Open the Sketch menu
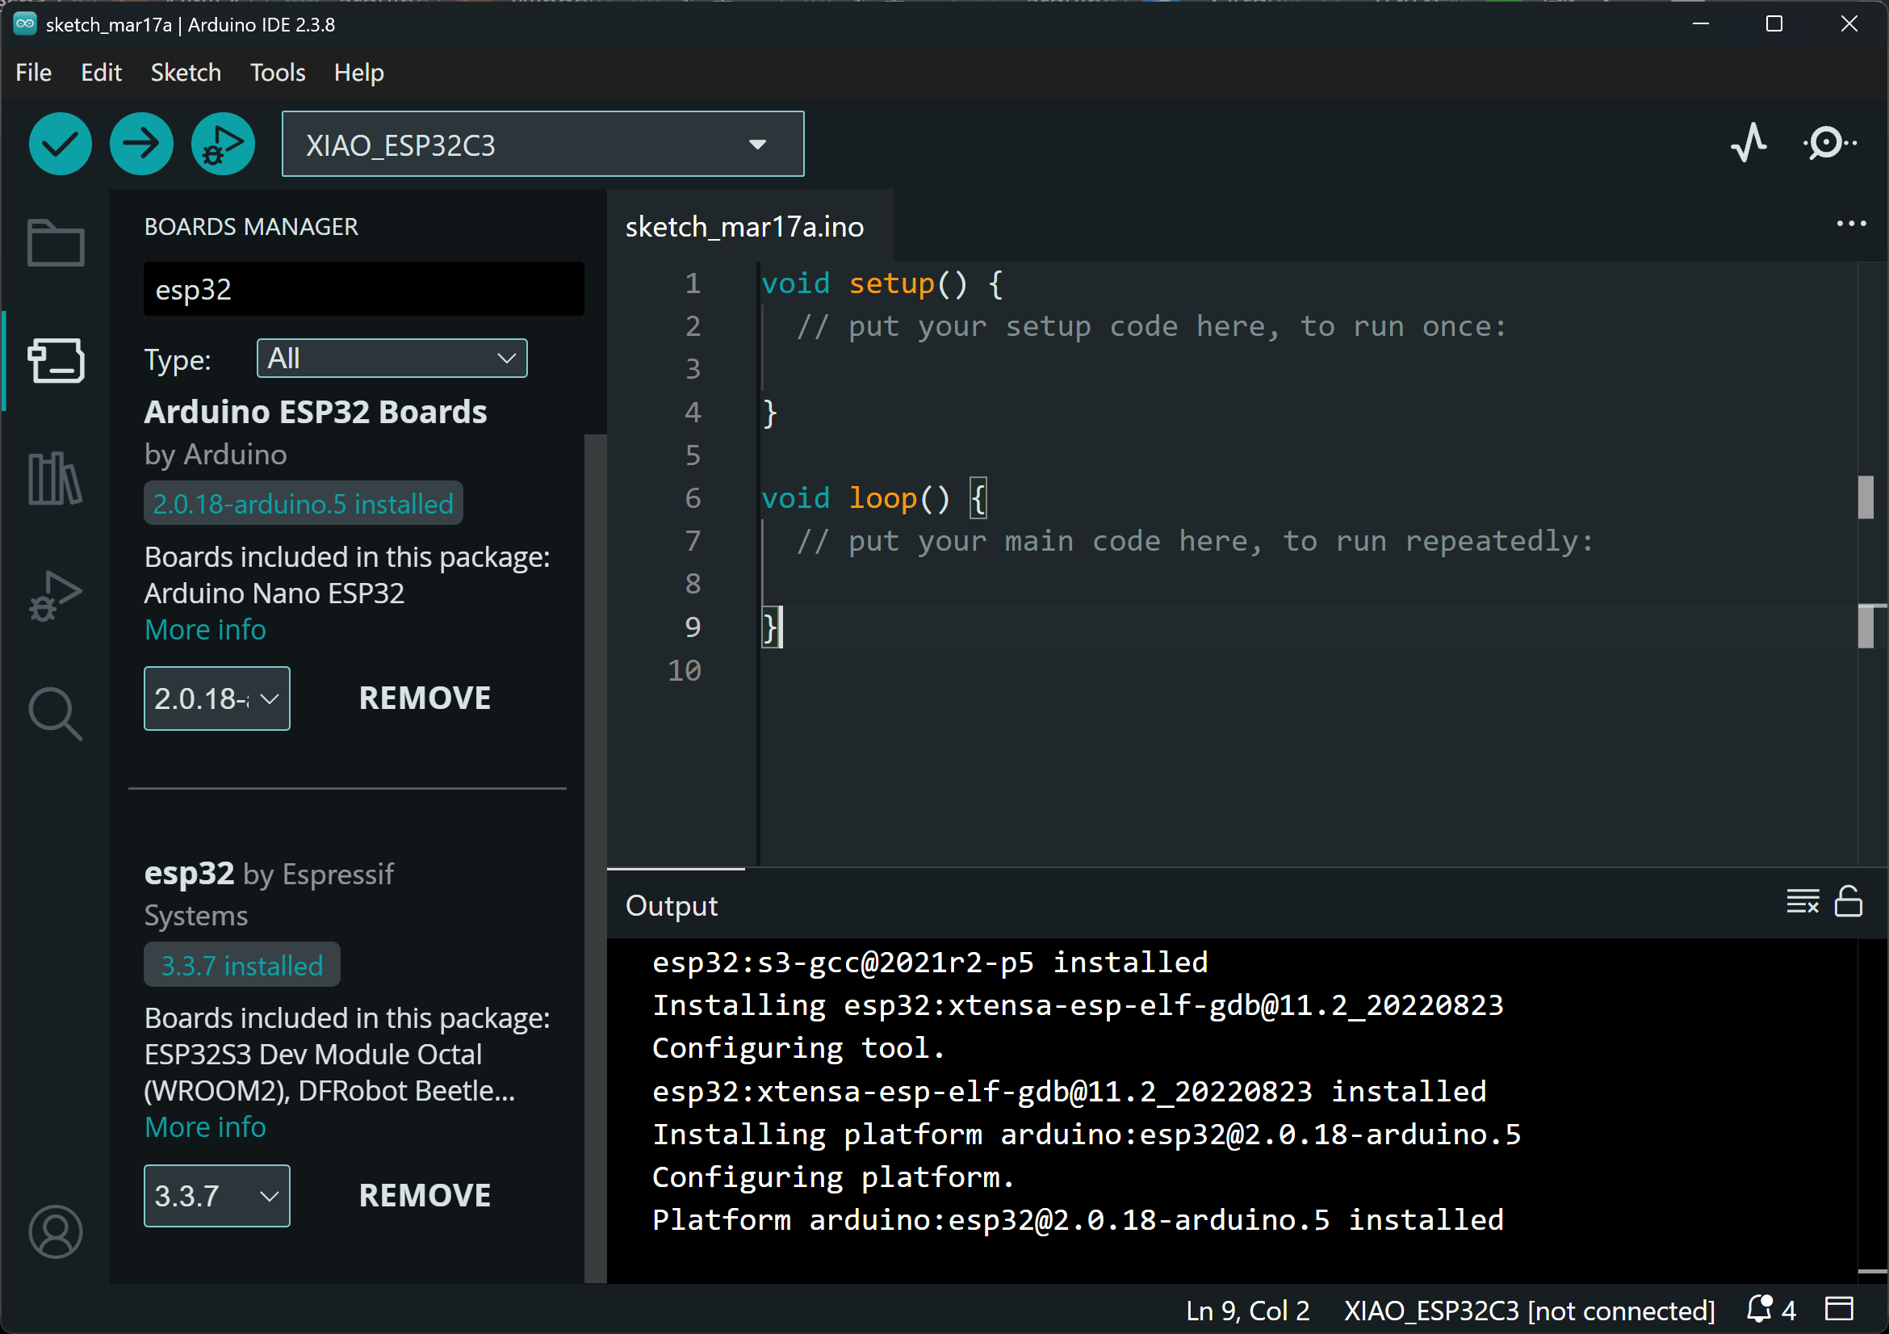The image size is (1889, 1334). [x=185, y=73]
